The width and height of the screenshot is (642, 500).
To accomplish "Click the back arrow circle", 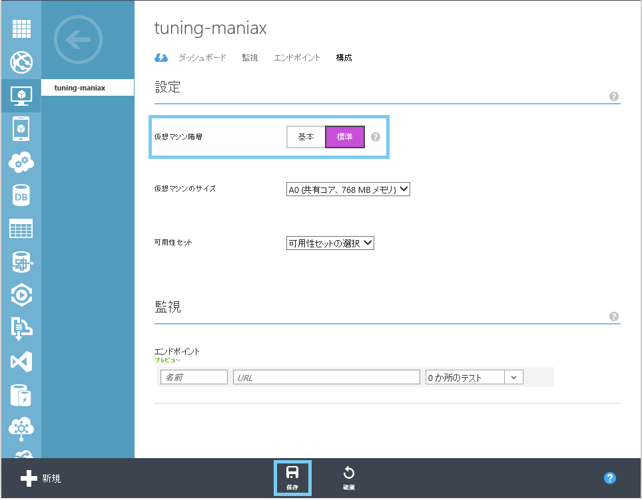I will (x=78, y=40).
